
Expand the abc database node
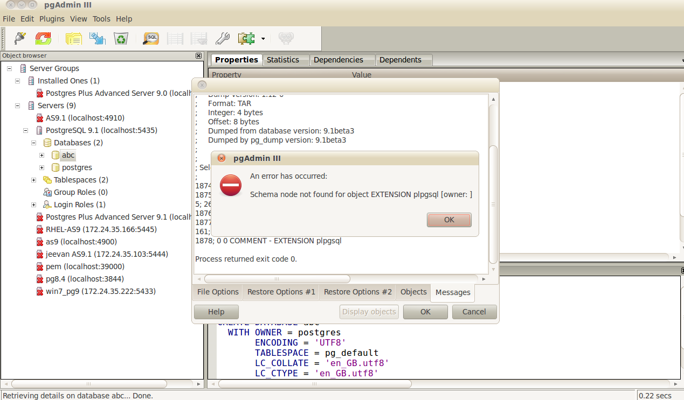42,155
